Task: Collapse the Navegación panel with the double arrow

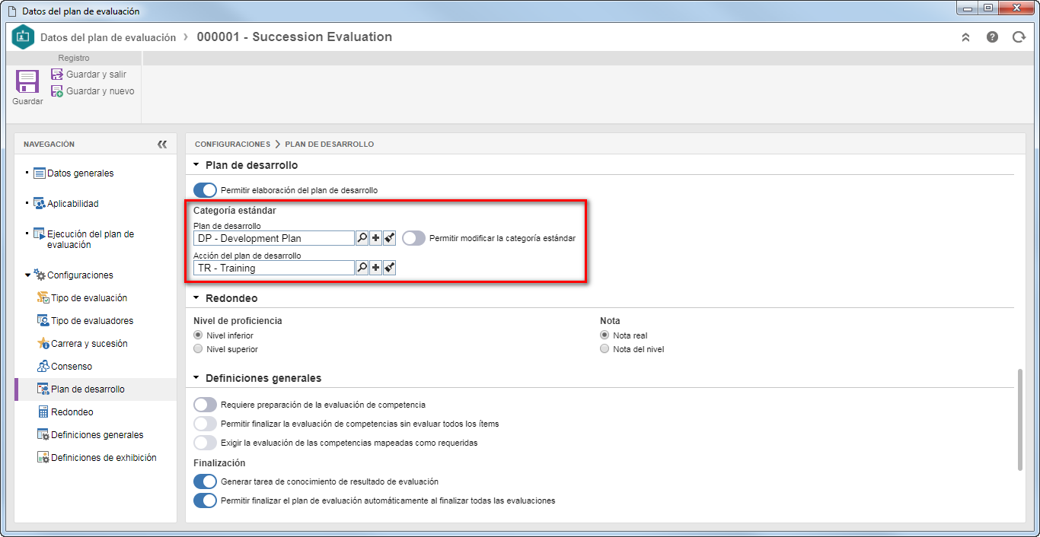Action: pos(161,144)
